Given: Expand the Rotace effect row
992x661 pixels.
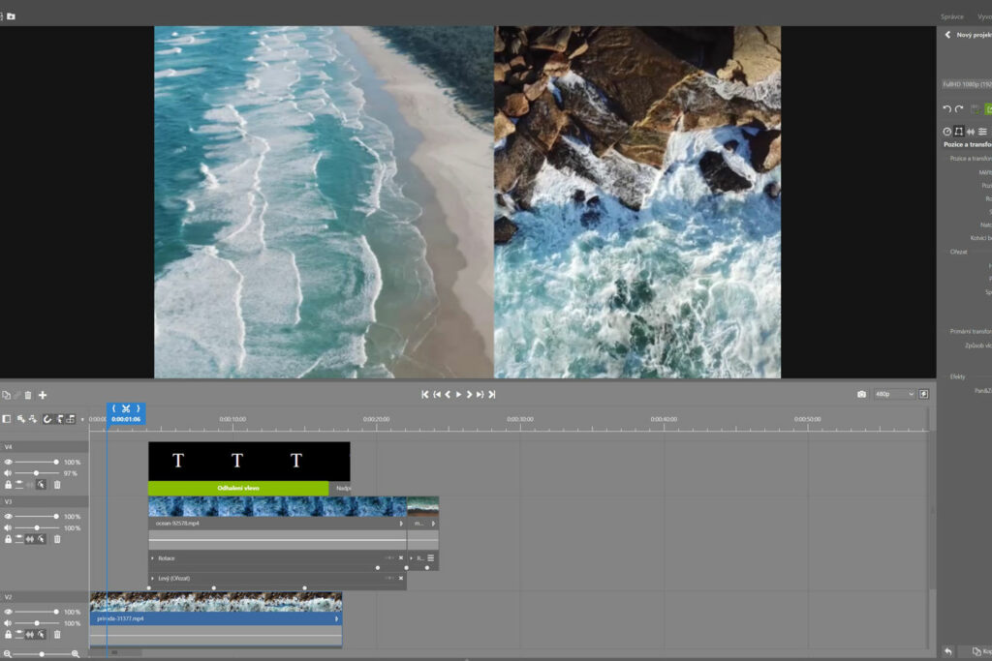Looking at the screenshot, I should (x=152, y=558).
